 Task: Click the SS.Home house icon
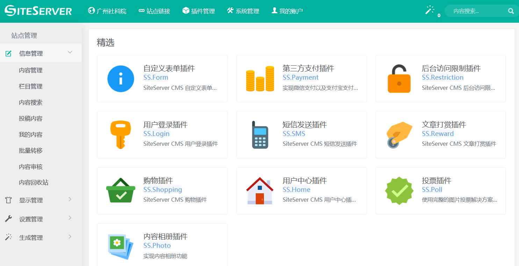click(x=260, y=190)
